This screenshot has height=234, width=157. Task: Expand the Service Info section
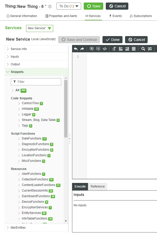[x=37, y=49]
